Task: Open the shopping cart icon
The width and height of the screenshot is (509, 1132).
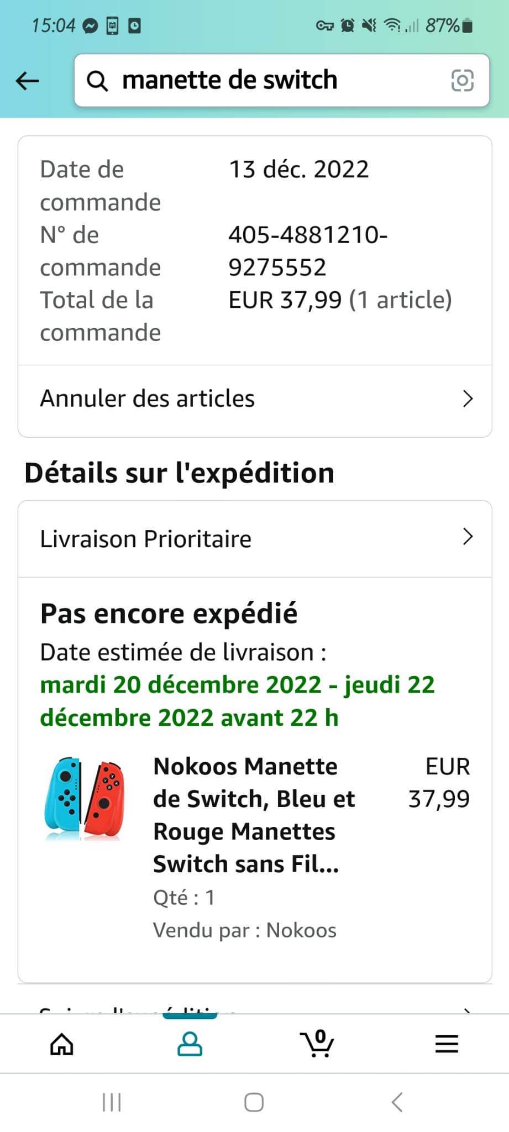Action: (x=317, y=1044)
